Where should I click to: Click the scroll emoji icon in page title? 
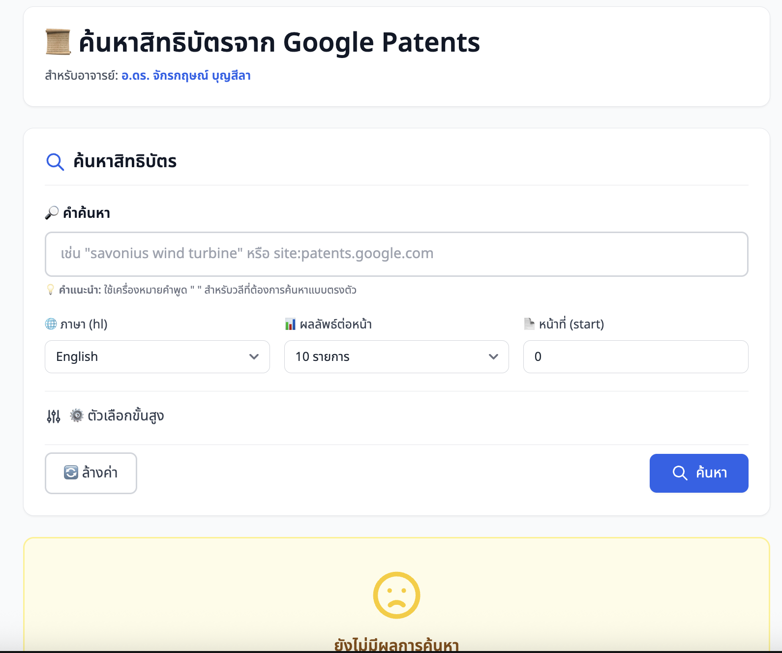58,42
